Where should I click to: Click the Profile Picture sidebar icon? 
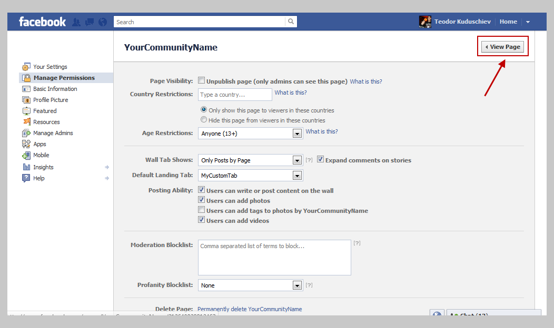point(26,100)
